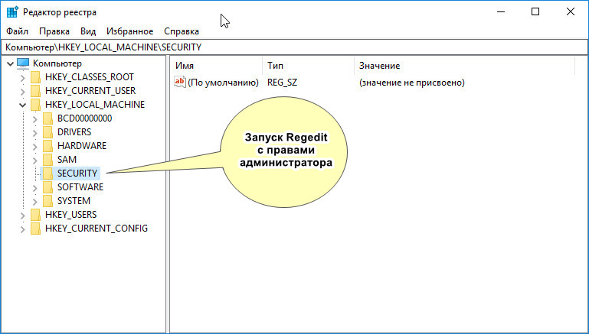Viewport: 589px width, 334px height.
Task: Click the SECURITY folder icon
Action: [47, 173]
